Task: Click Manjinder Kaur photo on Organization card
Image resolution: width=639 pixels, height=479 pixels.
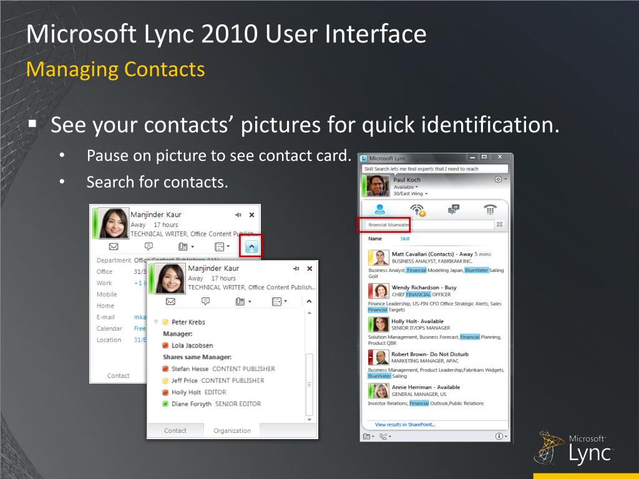Action: click(x=170, y=279)
